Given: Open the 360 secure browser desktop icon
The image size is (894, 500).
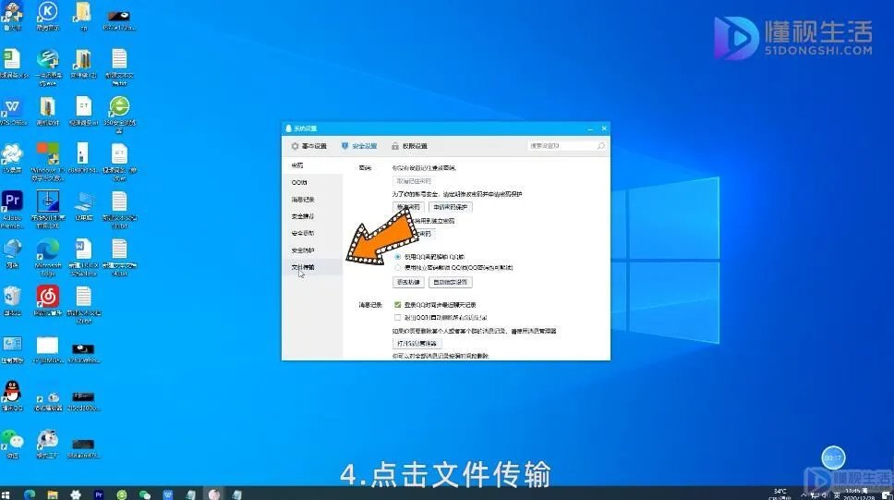Looking at the screenshot, I should [119, 115].
